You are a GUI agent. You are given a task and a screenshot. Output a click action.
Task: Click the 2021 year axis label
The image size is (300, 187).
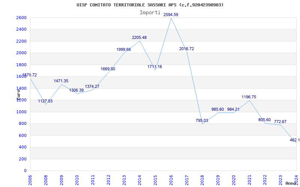(x=249, y=180)
